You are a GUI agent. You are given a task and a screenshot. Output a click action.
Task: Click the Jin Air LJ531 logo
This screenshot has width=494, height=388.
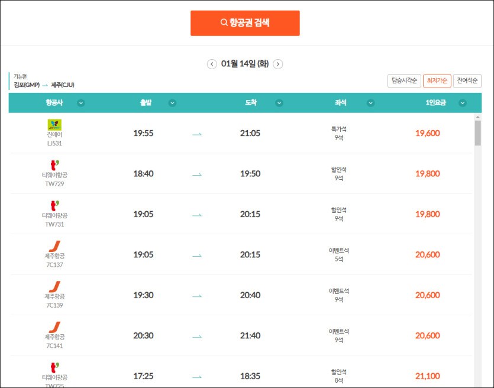[x=54, y=125]
